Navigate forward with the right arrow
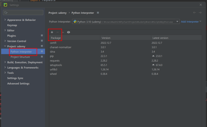Screen dimensions: 207x127 [x=200, y=13]
